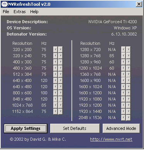Increase Hz for 1280 x 720
144x150 pixels.
[128, 49]
